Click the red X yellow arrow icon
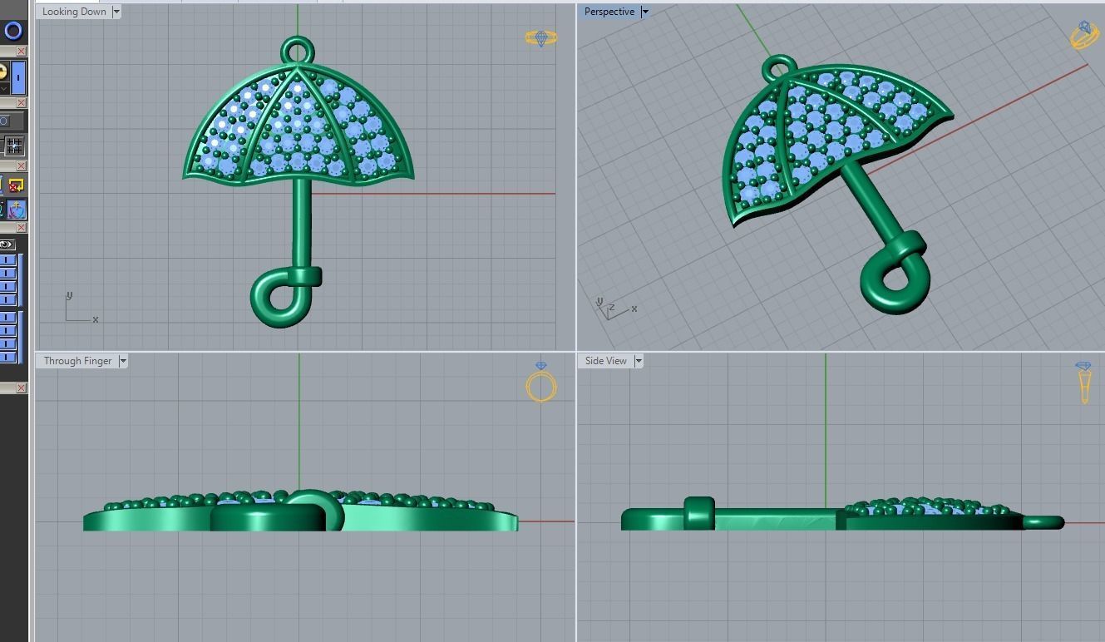The image size is (1105, 642). tap(16, 185)
